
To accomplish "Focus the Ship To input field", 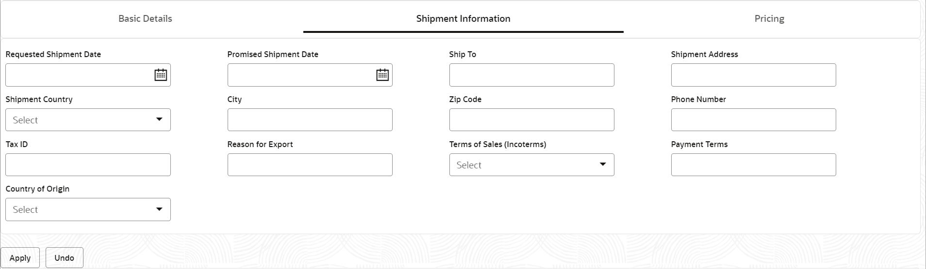I will 531,75.
